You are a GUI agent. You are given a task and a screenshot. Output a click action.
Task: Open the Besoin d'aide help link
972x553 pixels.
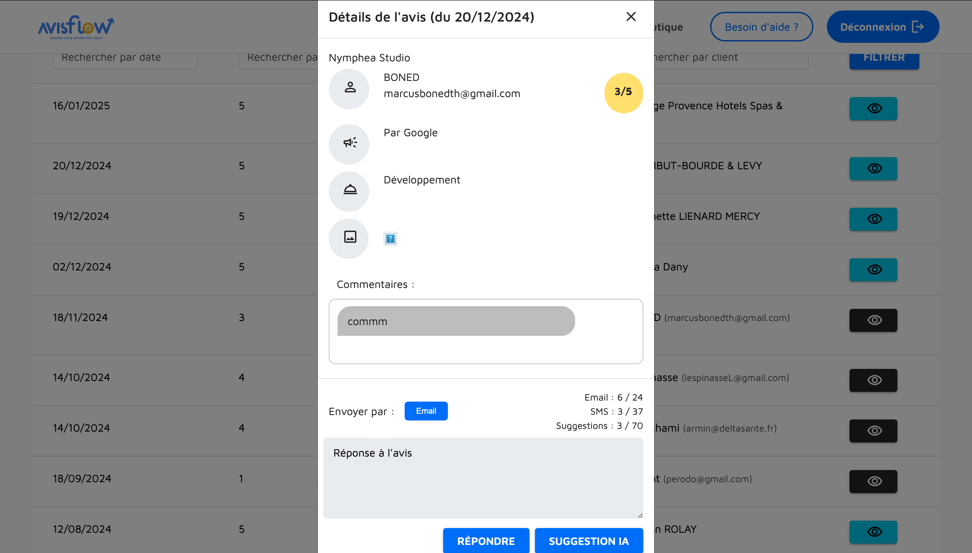tap(761, 27)
